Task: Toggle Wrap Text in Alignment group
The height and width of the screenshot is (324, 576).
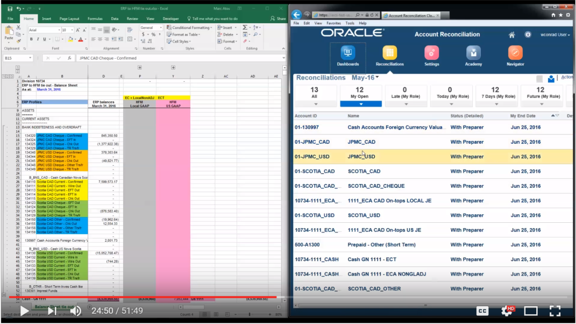Action: point(130,30)
